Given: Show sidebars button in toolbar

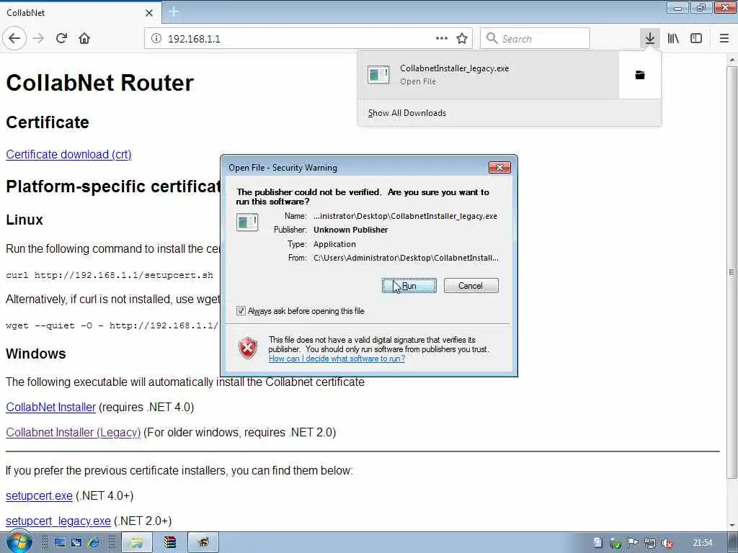Looking at the screenshot, I should [x=696, y=39].
